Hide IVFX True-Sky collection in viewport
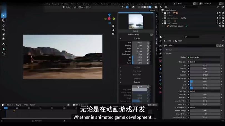Screen dimensions: 225x126 click(x=220, y=23)
